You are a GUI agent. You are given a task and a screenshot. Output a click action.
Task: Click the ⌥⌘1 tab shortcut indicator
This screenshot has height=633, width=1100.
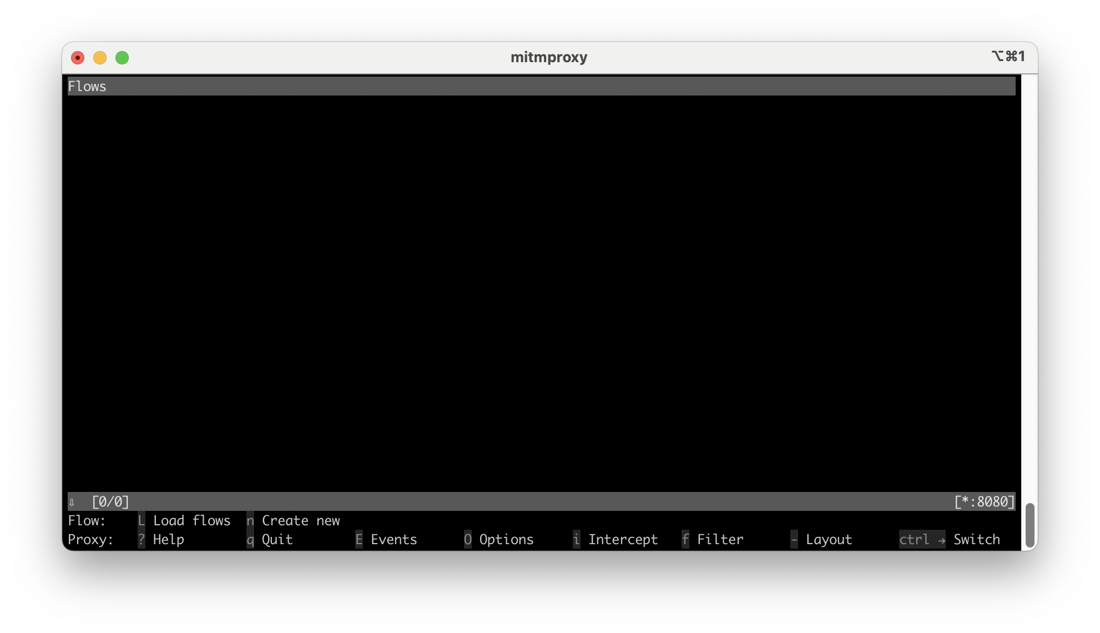click(1008, 56)
